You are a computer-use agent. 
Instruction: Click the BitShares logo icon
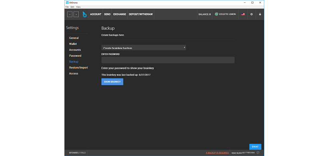coord(85,14)
